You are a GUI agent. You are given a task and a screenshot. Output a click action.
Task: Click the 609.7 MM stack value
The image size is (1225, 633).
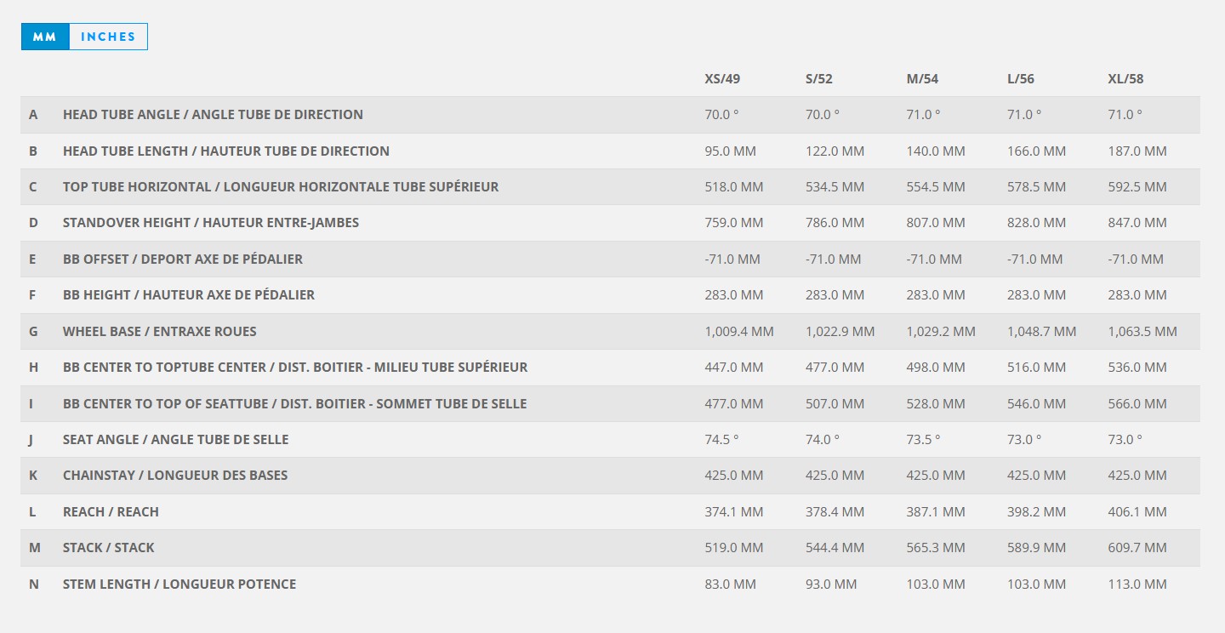(1137, 548)
